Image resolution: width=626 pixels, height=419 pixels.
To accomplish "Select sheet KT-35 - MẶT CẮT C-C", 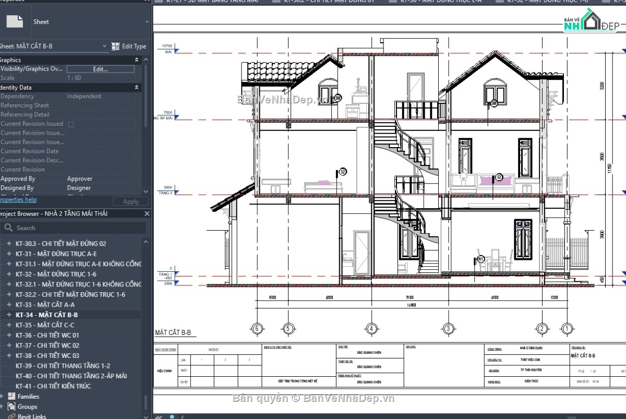I will pos(45,325).
